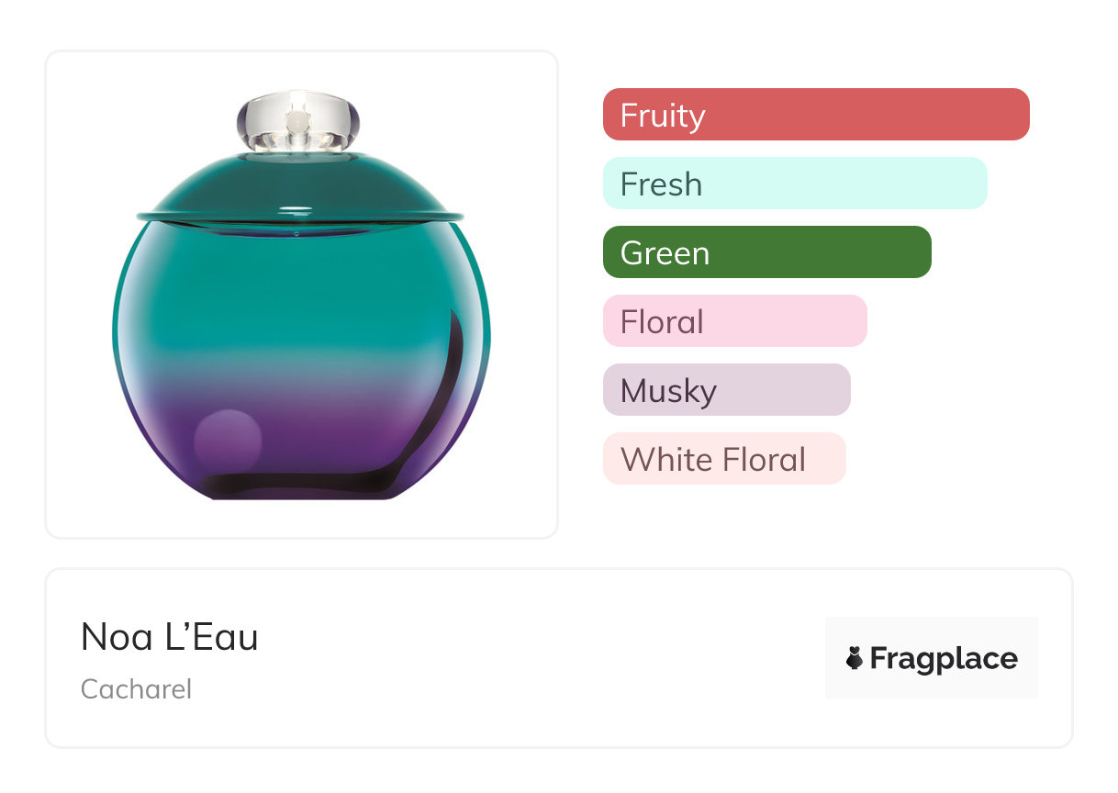Pick the pink Floral accord bar
Image resolution: width=1118 pixels, height=793 pixels.
(x=734, y=321)
